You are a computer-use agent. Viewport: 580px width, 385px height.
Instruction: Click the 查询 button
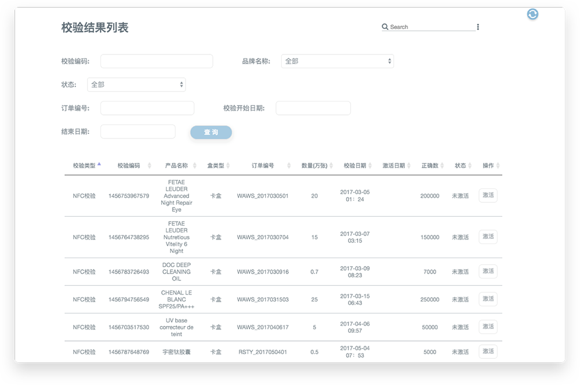(211, 133)
